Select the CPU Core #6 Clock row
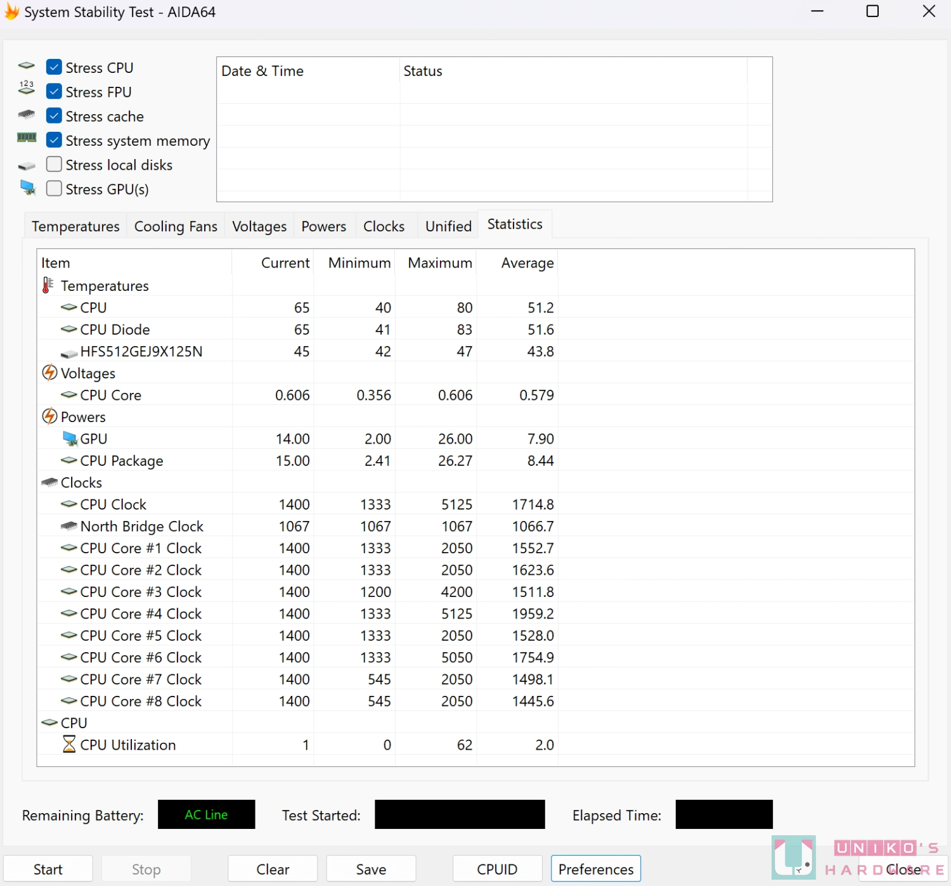Viewport: 951px width, 886px height. pos(475,657)
